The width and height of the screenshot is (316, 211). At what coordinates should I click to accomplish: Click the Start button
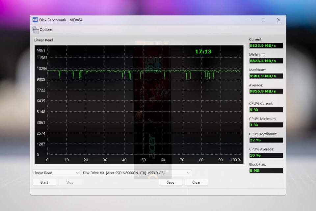pyautogui.click(x=44, y=182)
